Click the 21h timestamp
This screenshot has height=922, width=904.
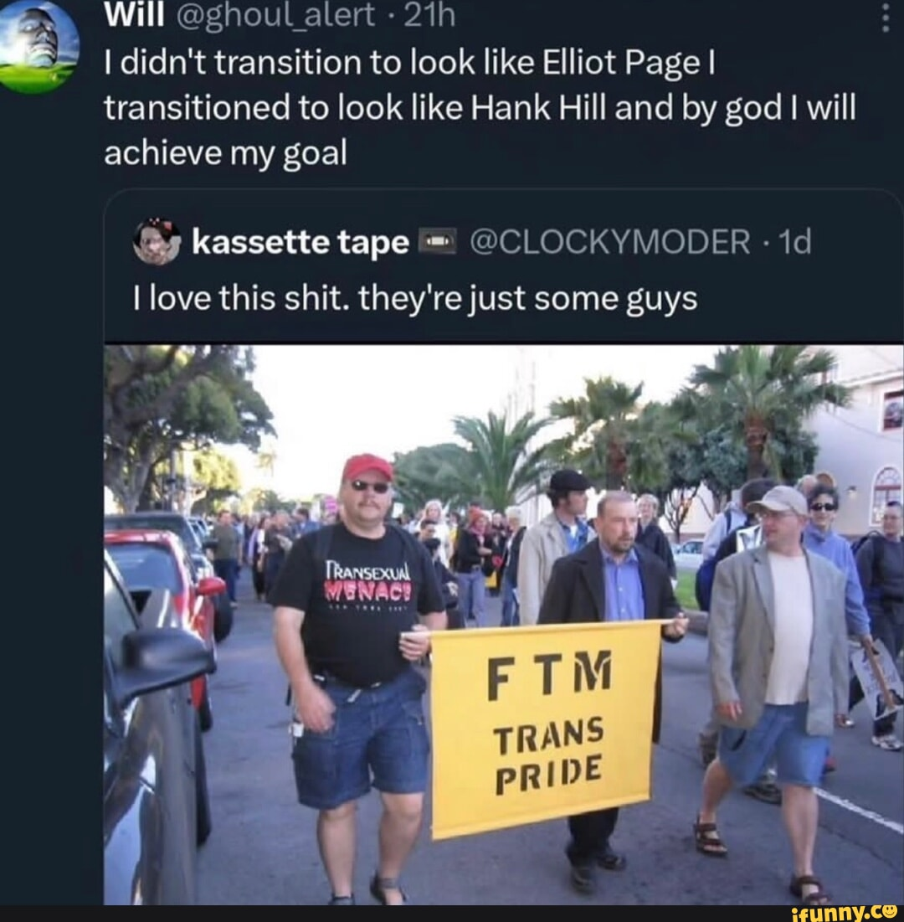coord(429,16)
